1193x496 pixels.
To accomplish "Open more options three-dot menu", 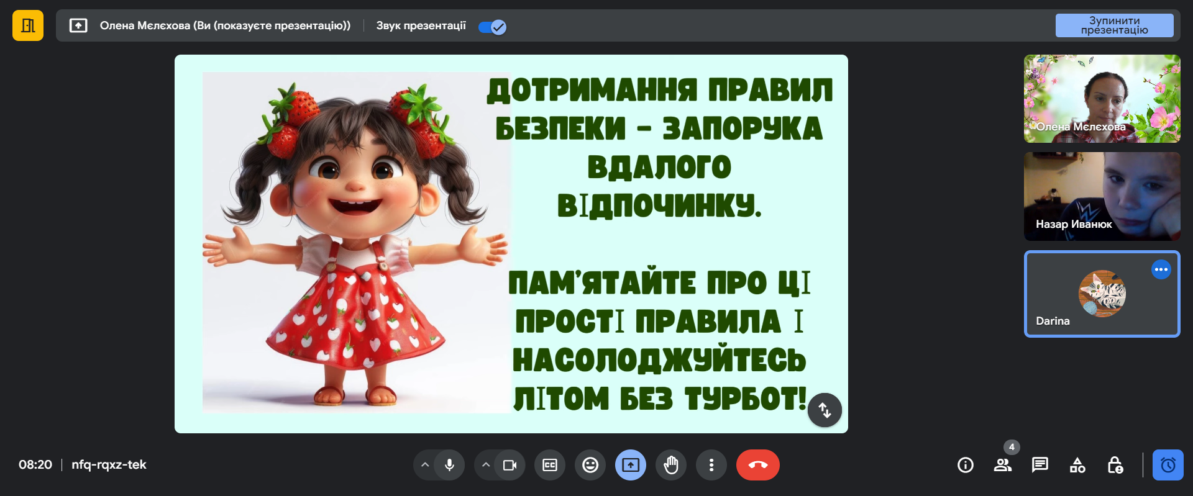I will click(x=711, y=465).
